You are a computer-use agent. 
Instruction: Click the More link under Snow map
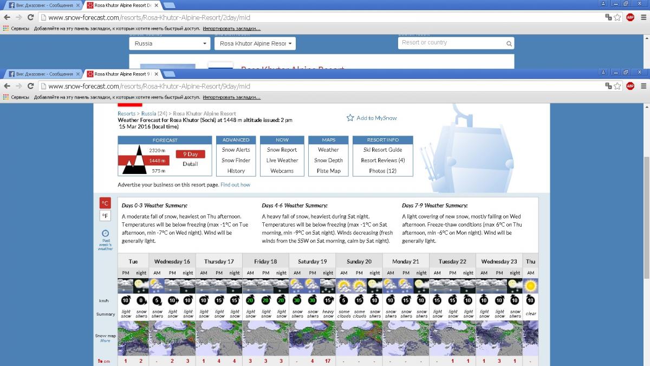coord(105,341)
